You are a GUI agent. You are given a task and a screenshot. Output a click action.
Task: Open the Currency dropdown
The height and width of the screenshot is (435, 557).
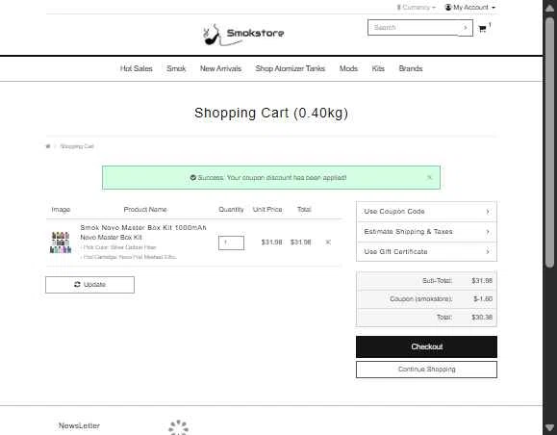click(x=416, y=7)
